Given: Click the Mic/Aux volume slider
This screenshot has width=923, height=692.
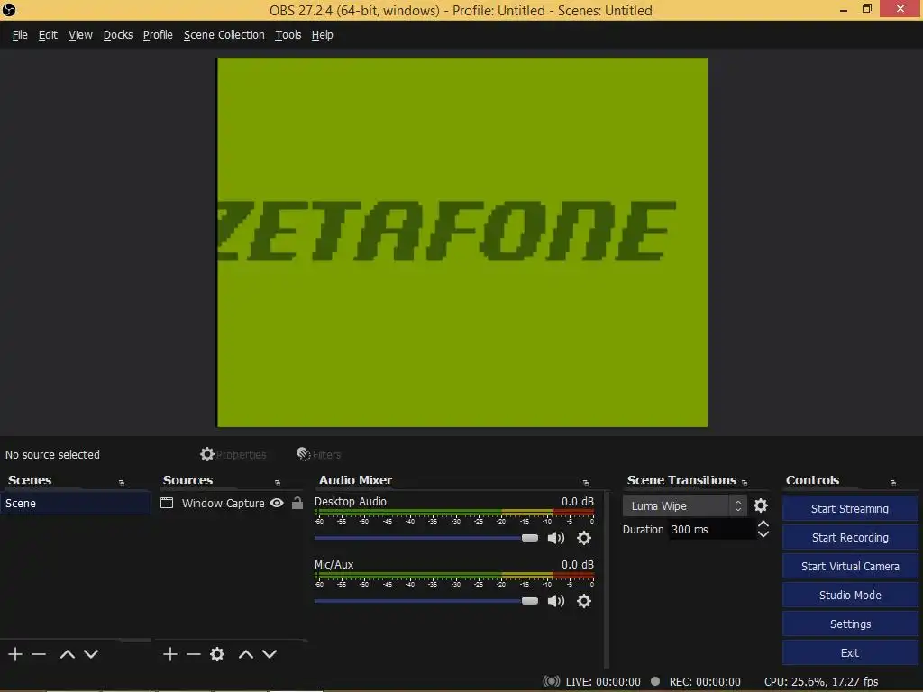Looking at the screenshot, I should pos(426,601).
